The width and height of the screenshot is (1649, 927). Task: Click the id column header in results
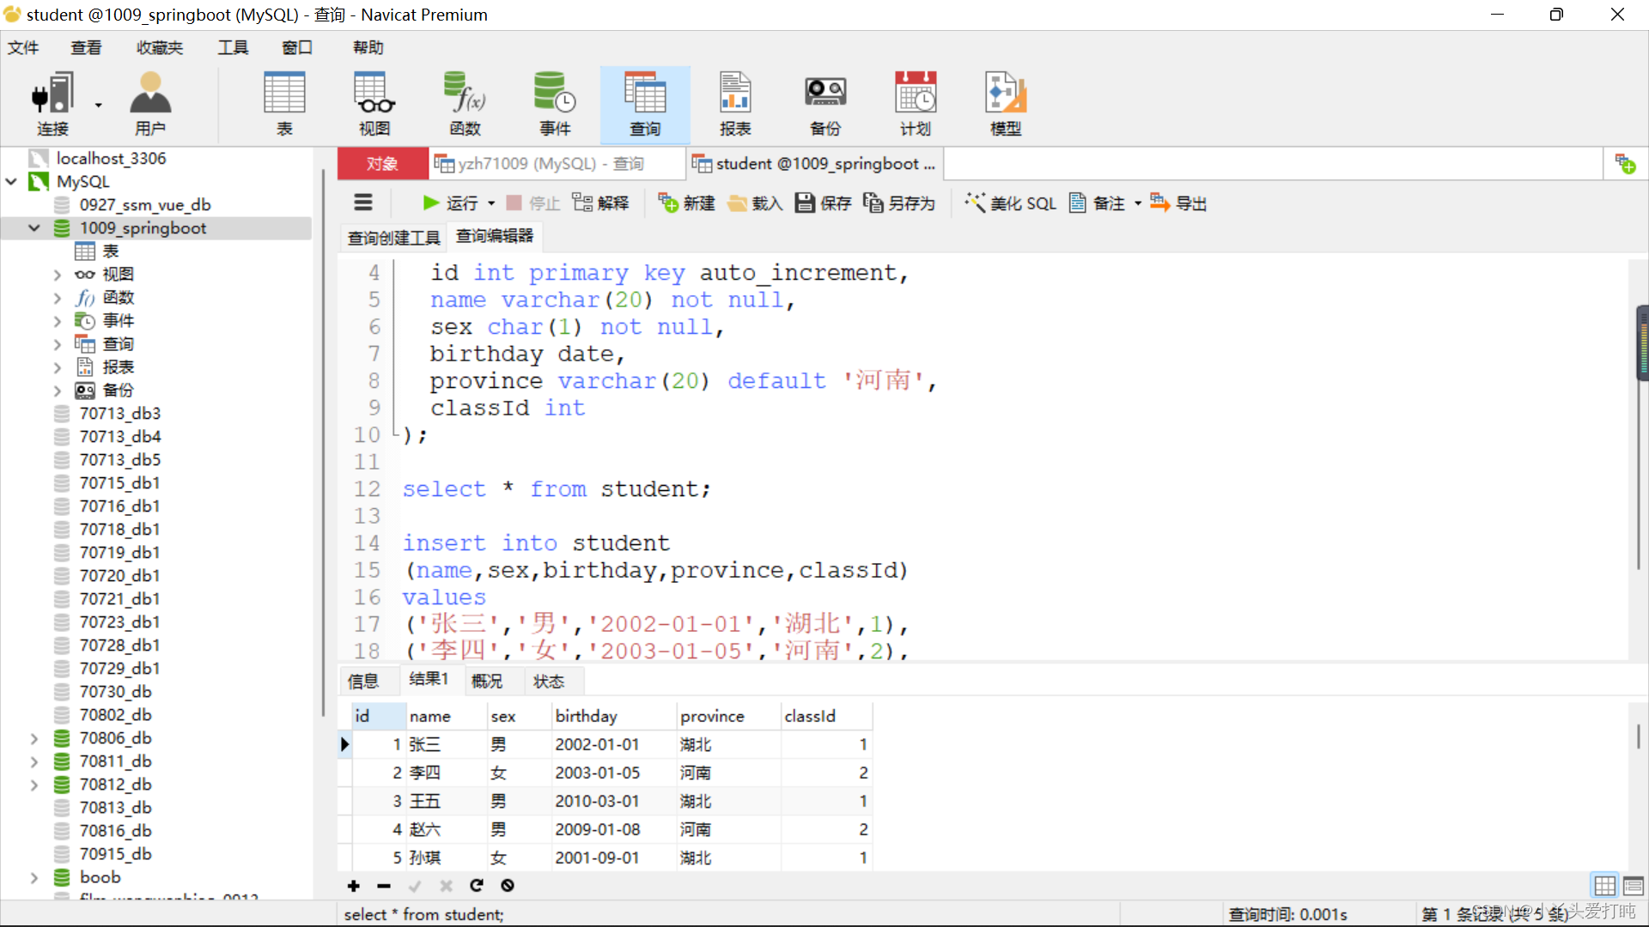362,715
